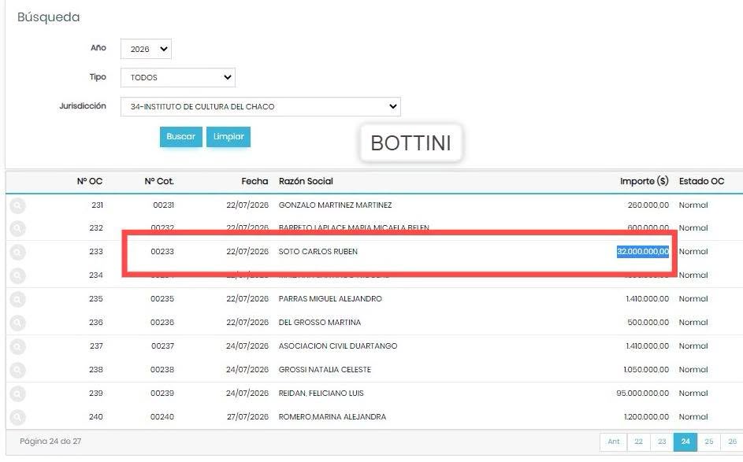This screenshot has height=462, width=743.
Task: Click quote number 00233
Action: [162, 252]
